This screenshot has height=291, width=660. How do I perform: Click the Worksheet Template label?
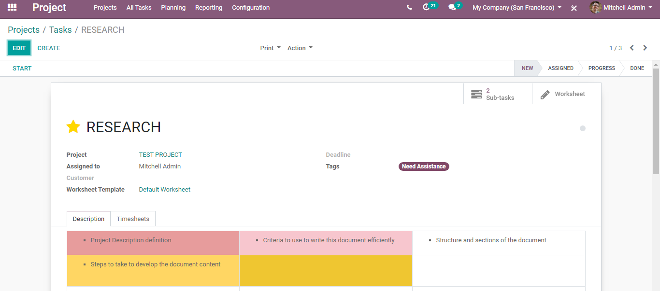point(96,190)
